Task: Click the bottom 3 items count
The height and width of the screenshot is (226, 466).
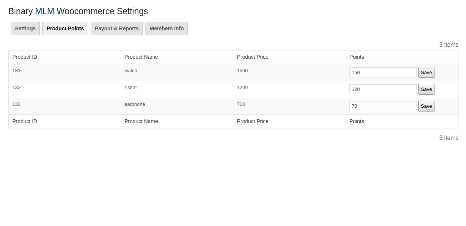Action: (448, 138)
